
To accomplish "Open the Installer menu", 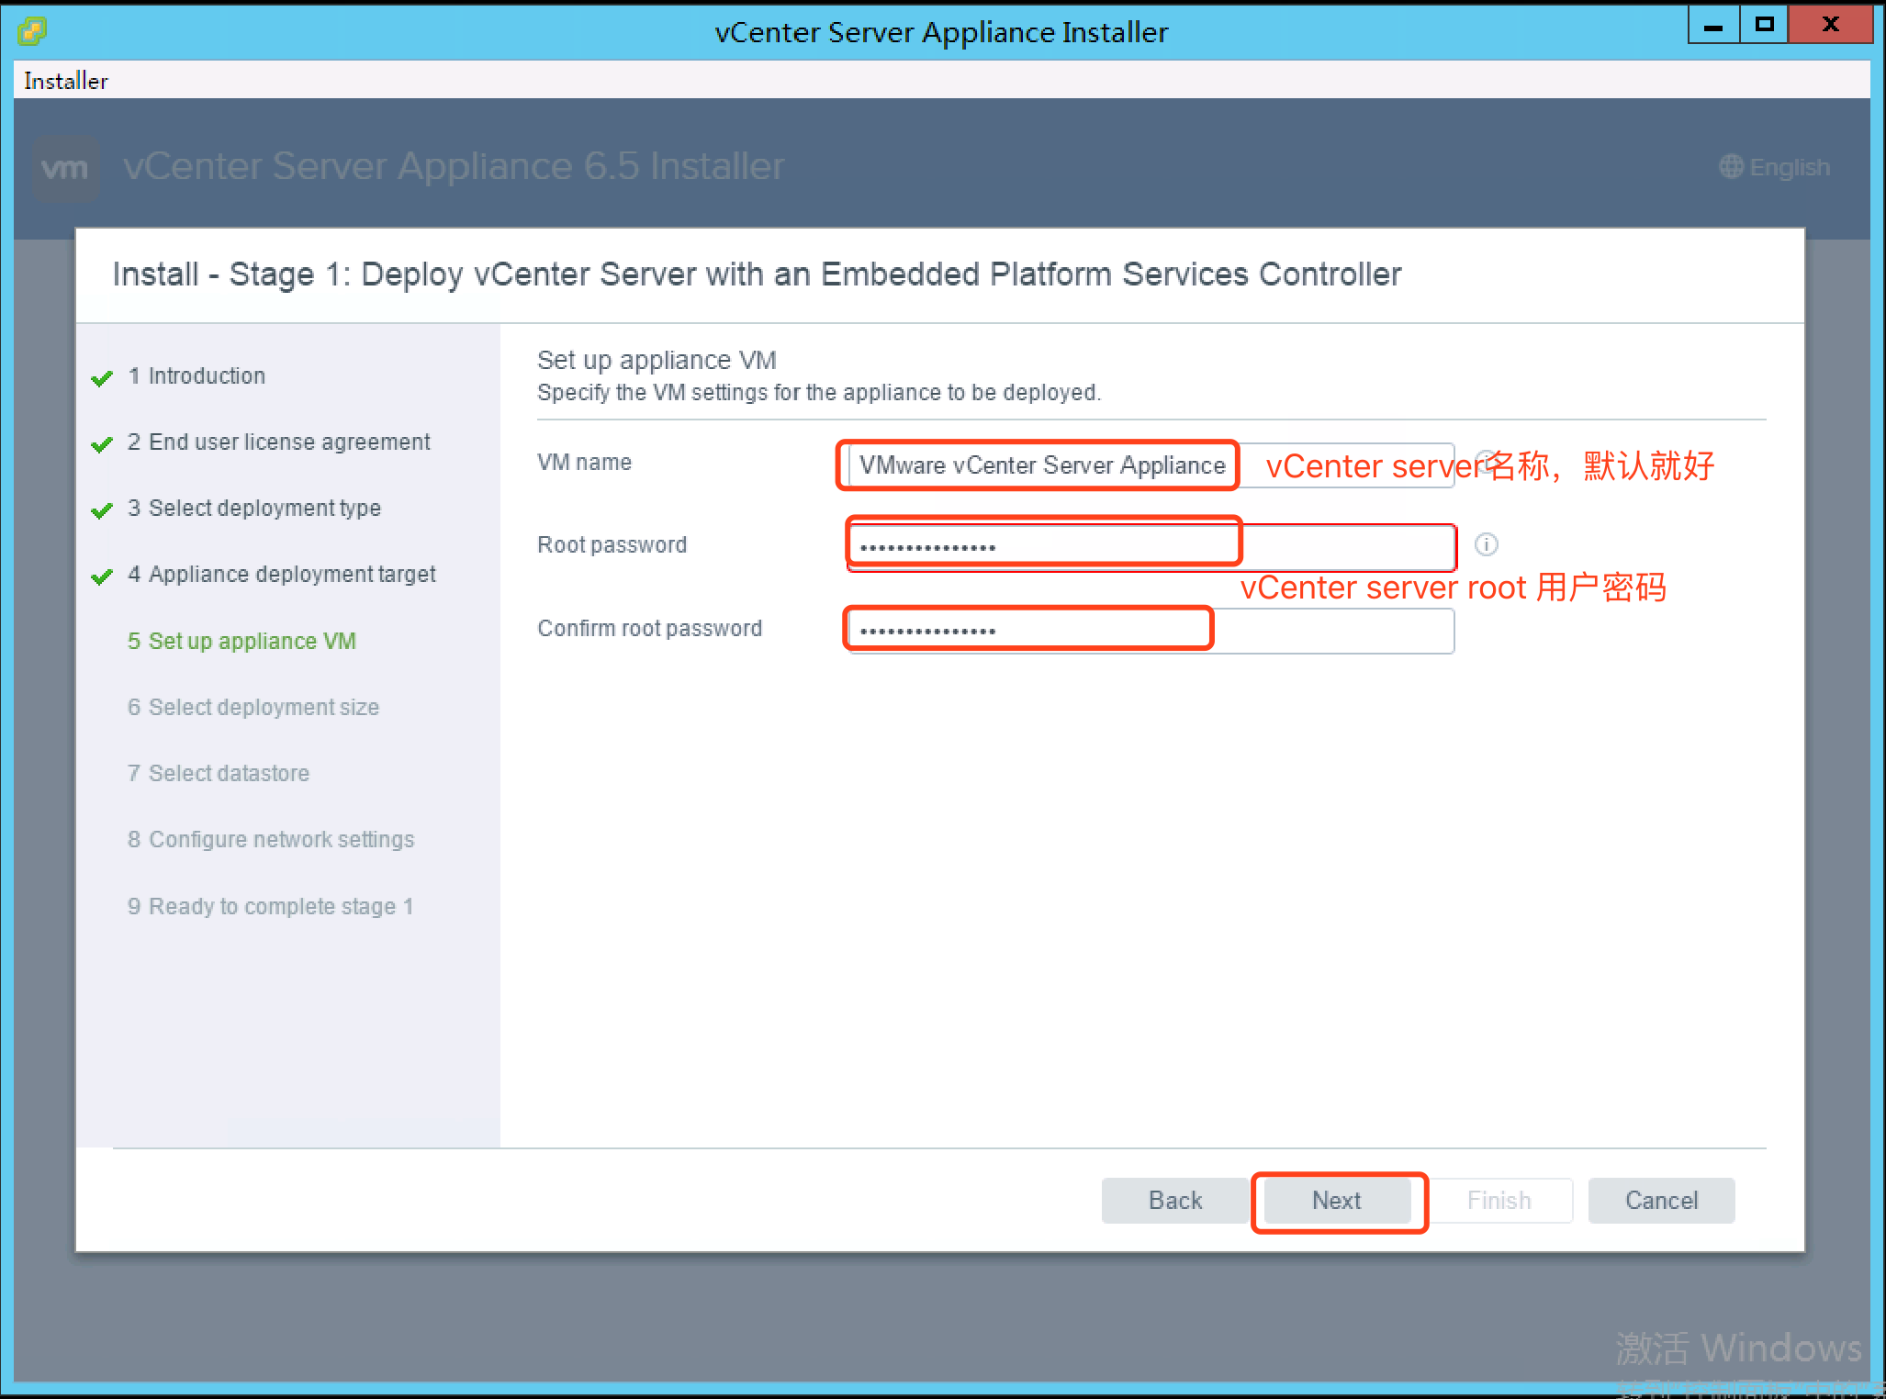I will point(66,81).
